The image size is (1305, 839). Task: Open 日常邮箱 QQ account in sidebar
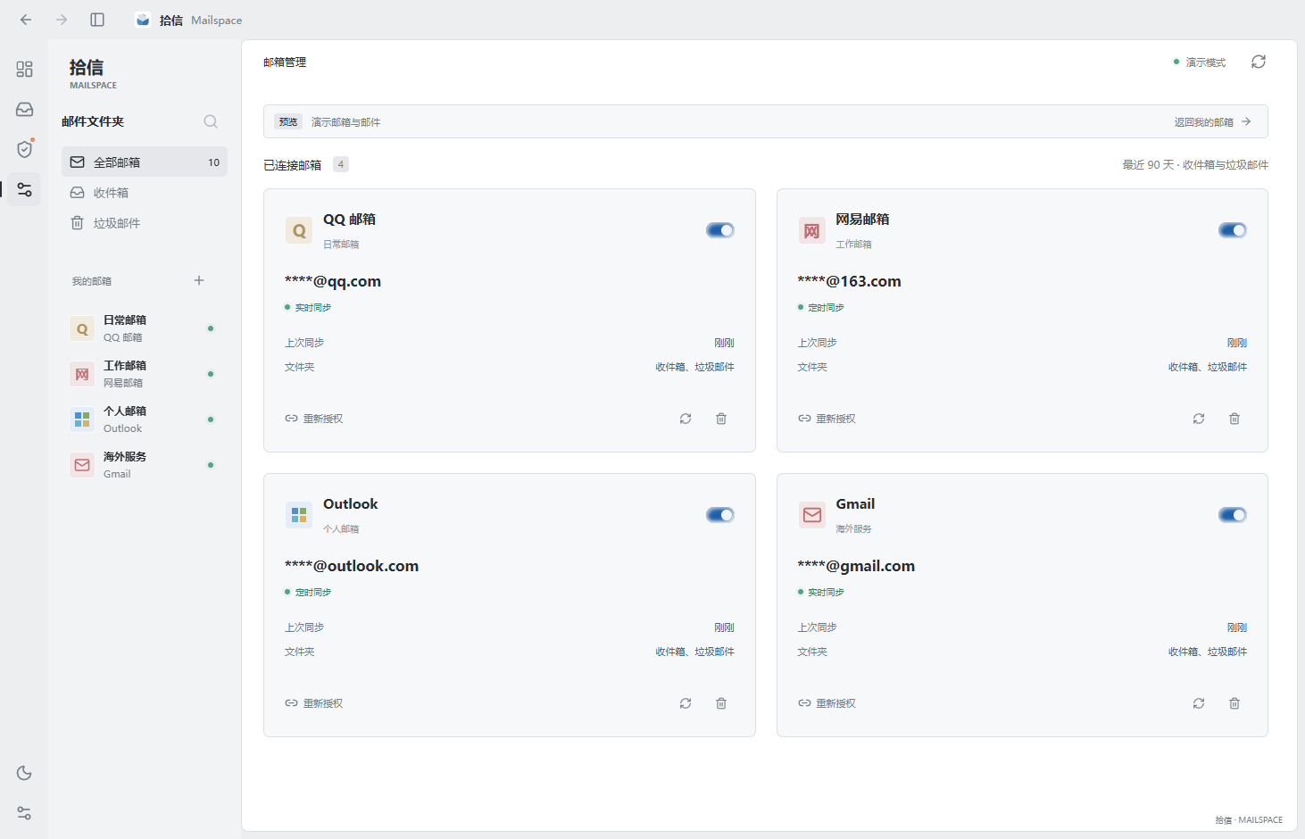click(145, 328)
